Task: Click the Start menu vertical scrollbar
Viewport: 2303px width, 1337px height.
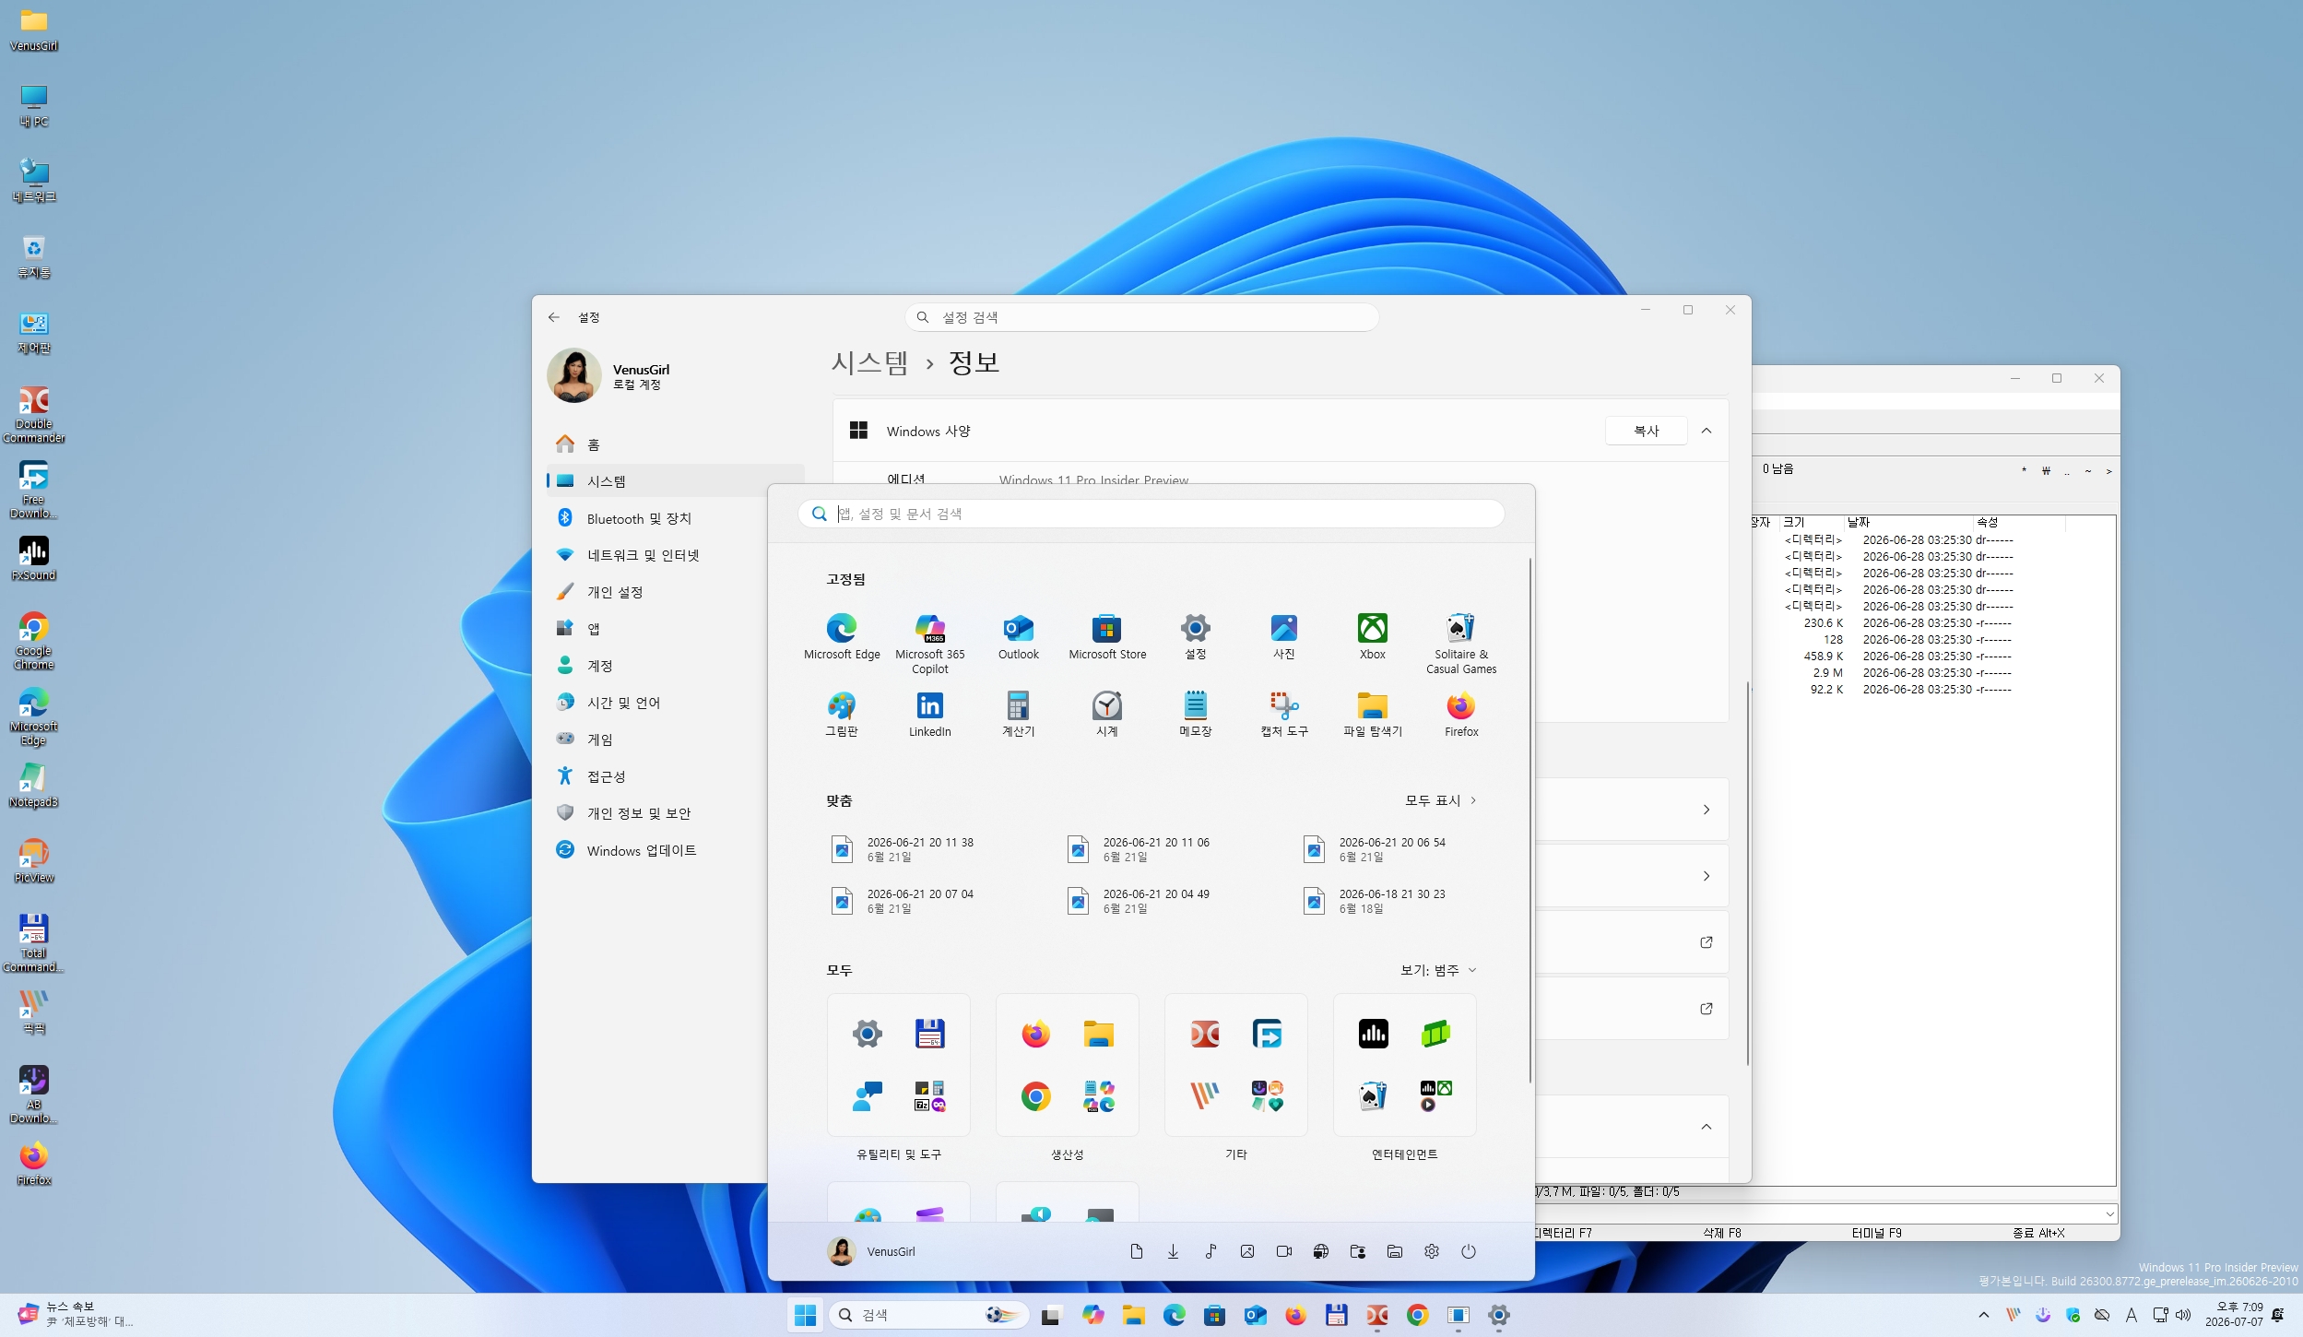Action: (x=1530, y=821)
